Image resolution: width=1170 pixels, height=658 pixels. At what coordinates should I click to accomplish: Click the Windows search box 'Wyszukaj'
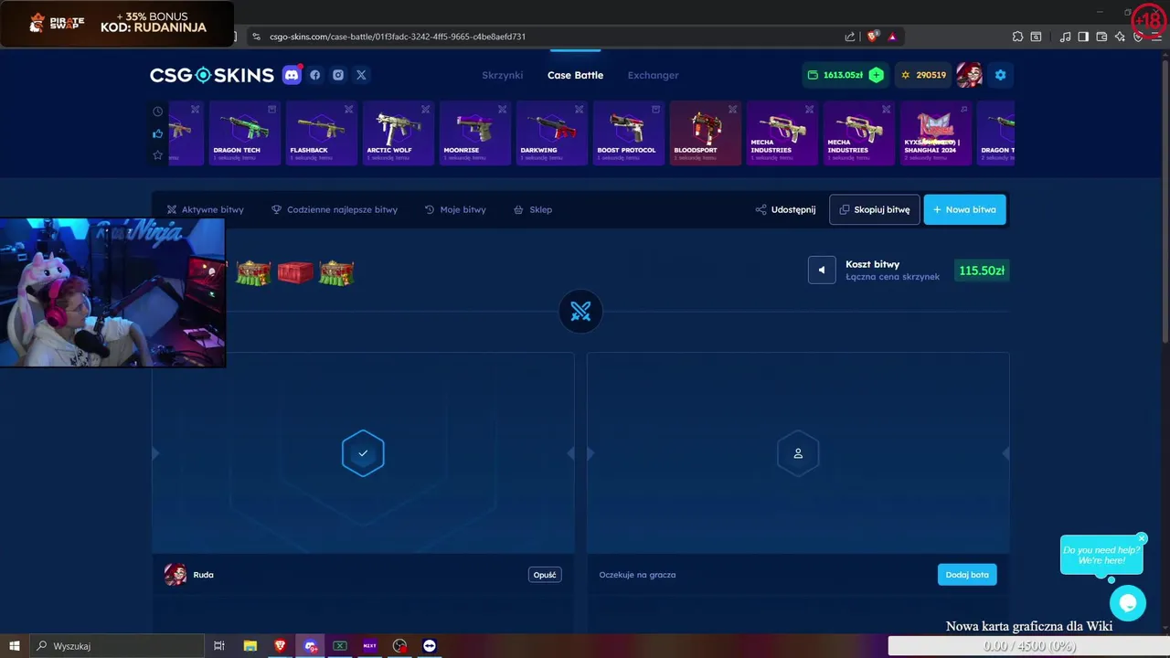click(x=117, y=646)
